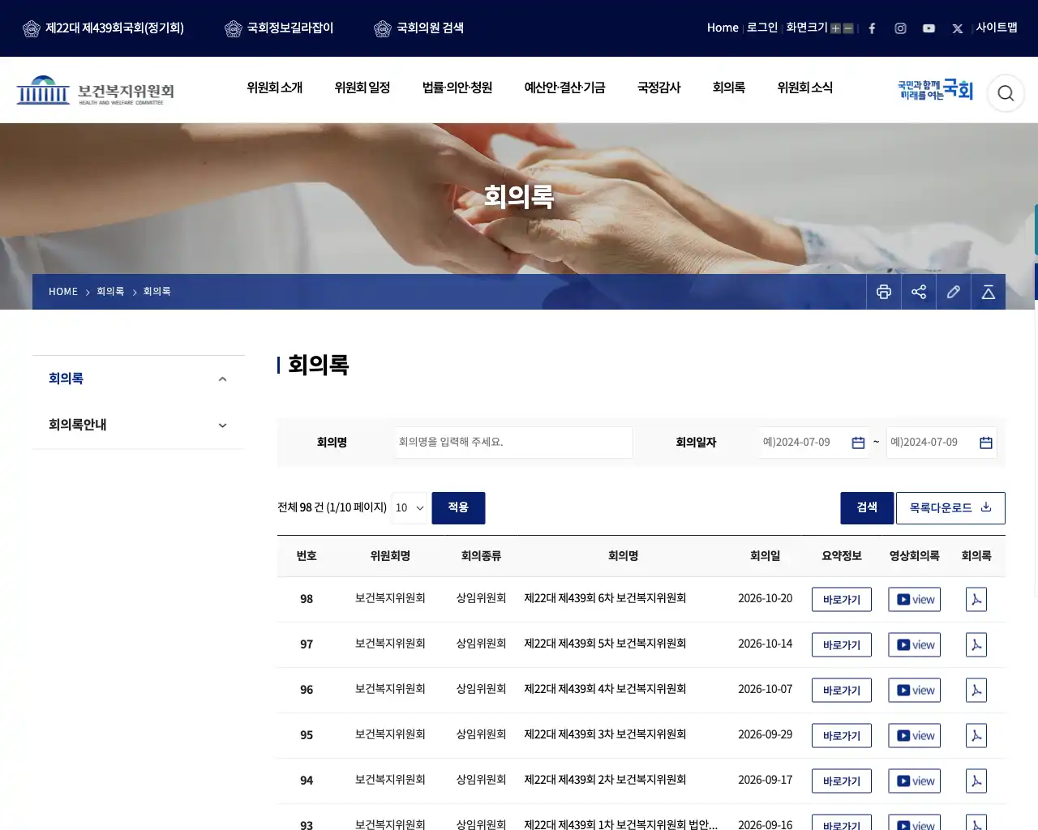The height and width of the screenshot is (830, 1038).
Task: Click the 적용 apply button
Action: pos(458,508)
